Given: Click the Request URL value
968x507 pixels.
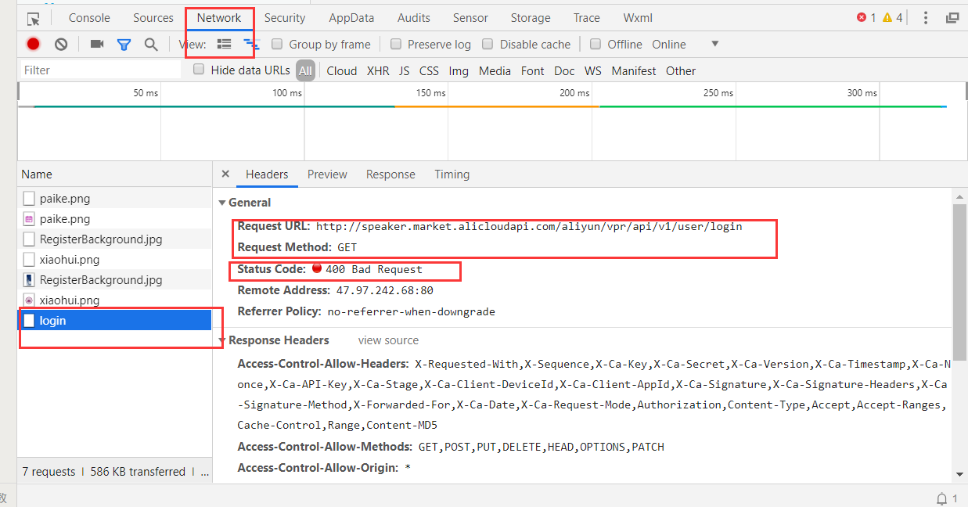Looking at the screenshot, I should tap(529, 227).
